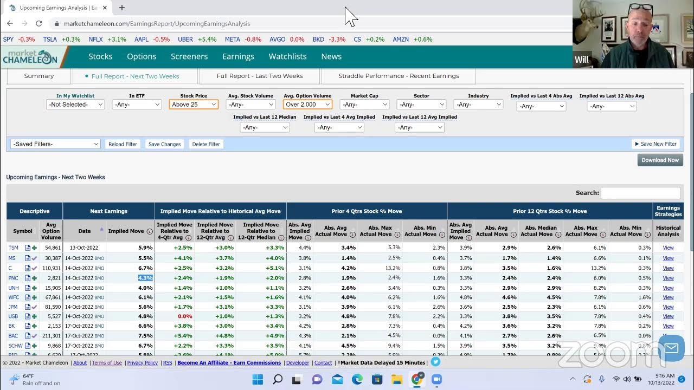Toggle the BAC watchlist checkmark

[34, 336]
